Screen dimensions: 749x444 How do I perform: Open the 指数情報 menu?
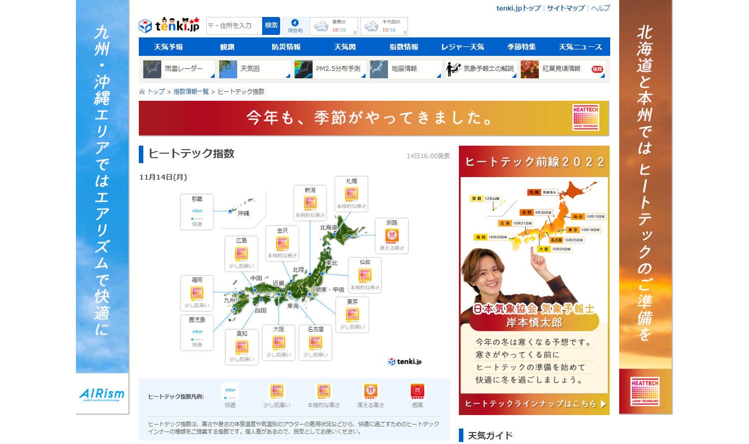click(404, 47)
